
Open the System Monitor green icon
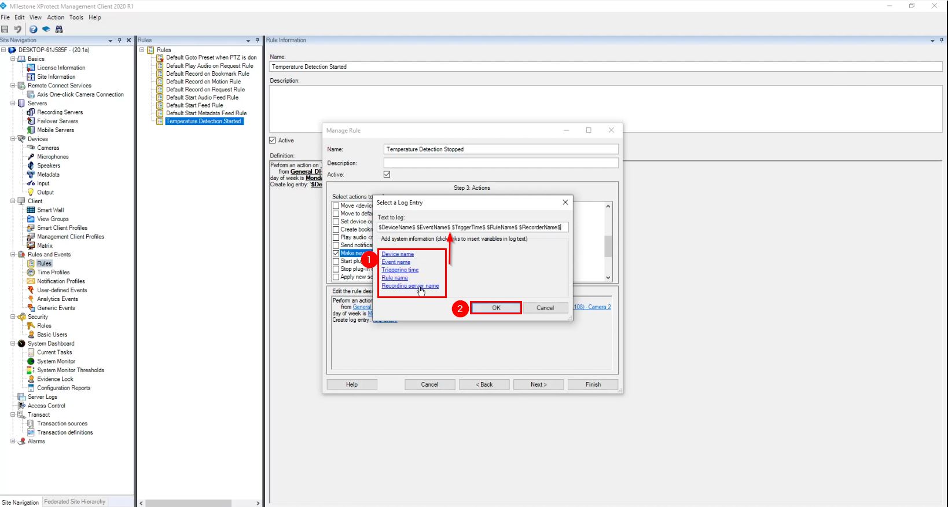point(31,361)
